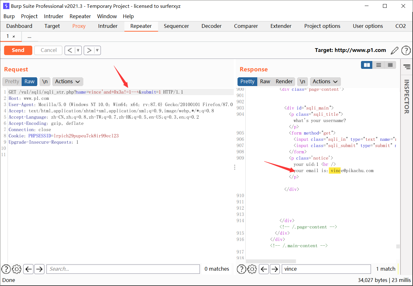Open the Dashboard tab
The height and width of the screenshot is (286, 413).
coord(19,26)
